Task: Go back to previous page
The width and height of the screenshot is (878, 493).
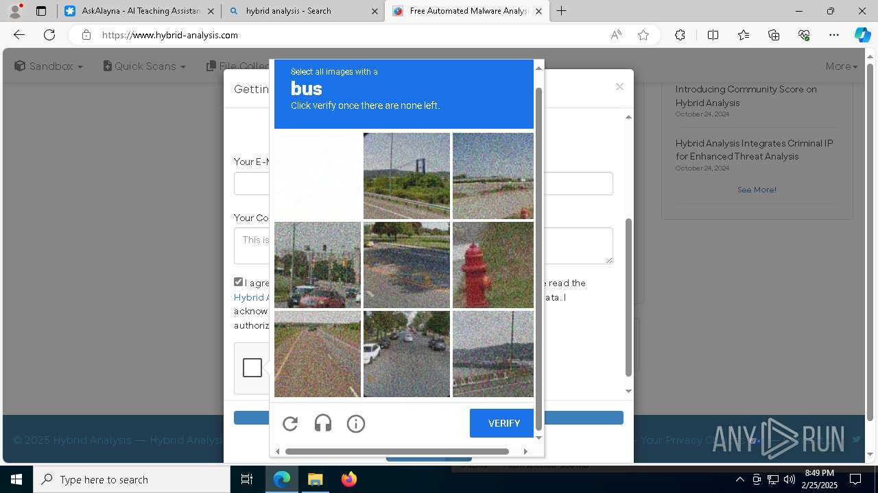Action: pos(19,35)
